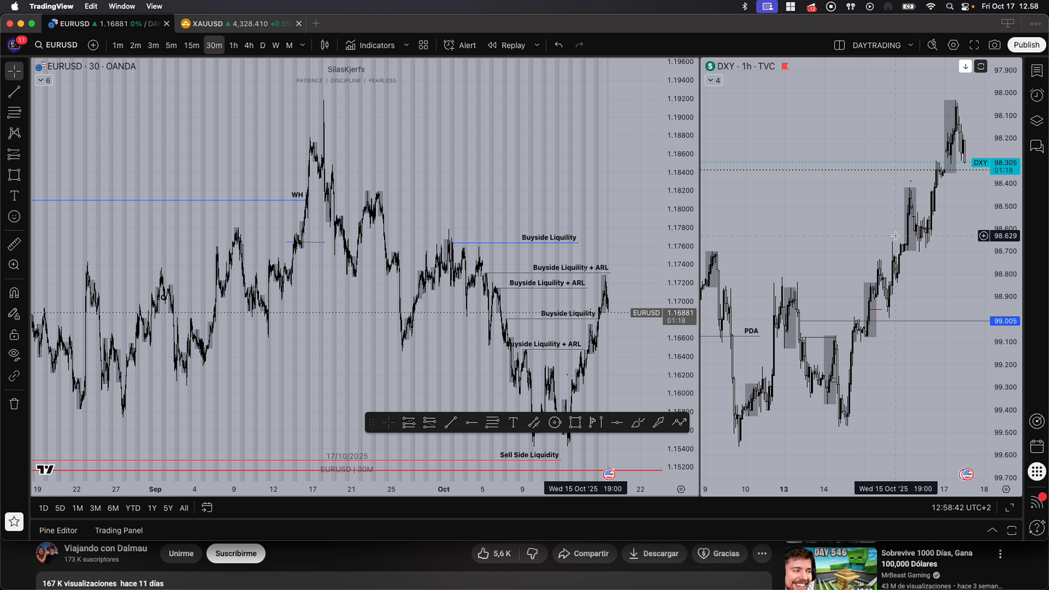Expand the EURUSD legend showing 6 indicators
1049x590 pixels.
pyautogui.click(x=44, y=81)
